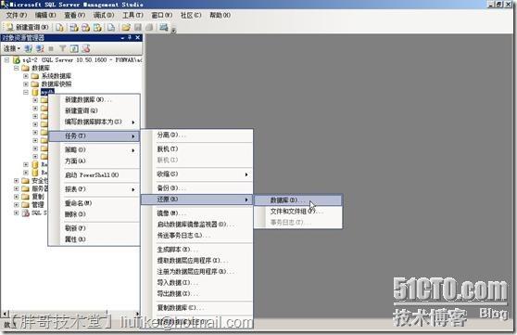517x335 pixels.
Task: Select the 系统数据库 tree item
Action: coord(56,76)
